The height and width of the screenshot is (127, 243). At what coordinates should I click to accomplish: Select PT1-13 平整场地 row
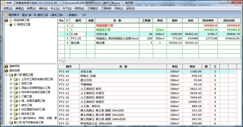point(147,85)
